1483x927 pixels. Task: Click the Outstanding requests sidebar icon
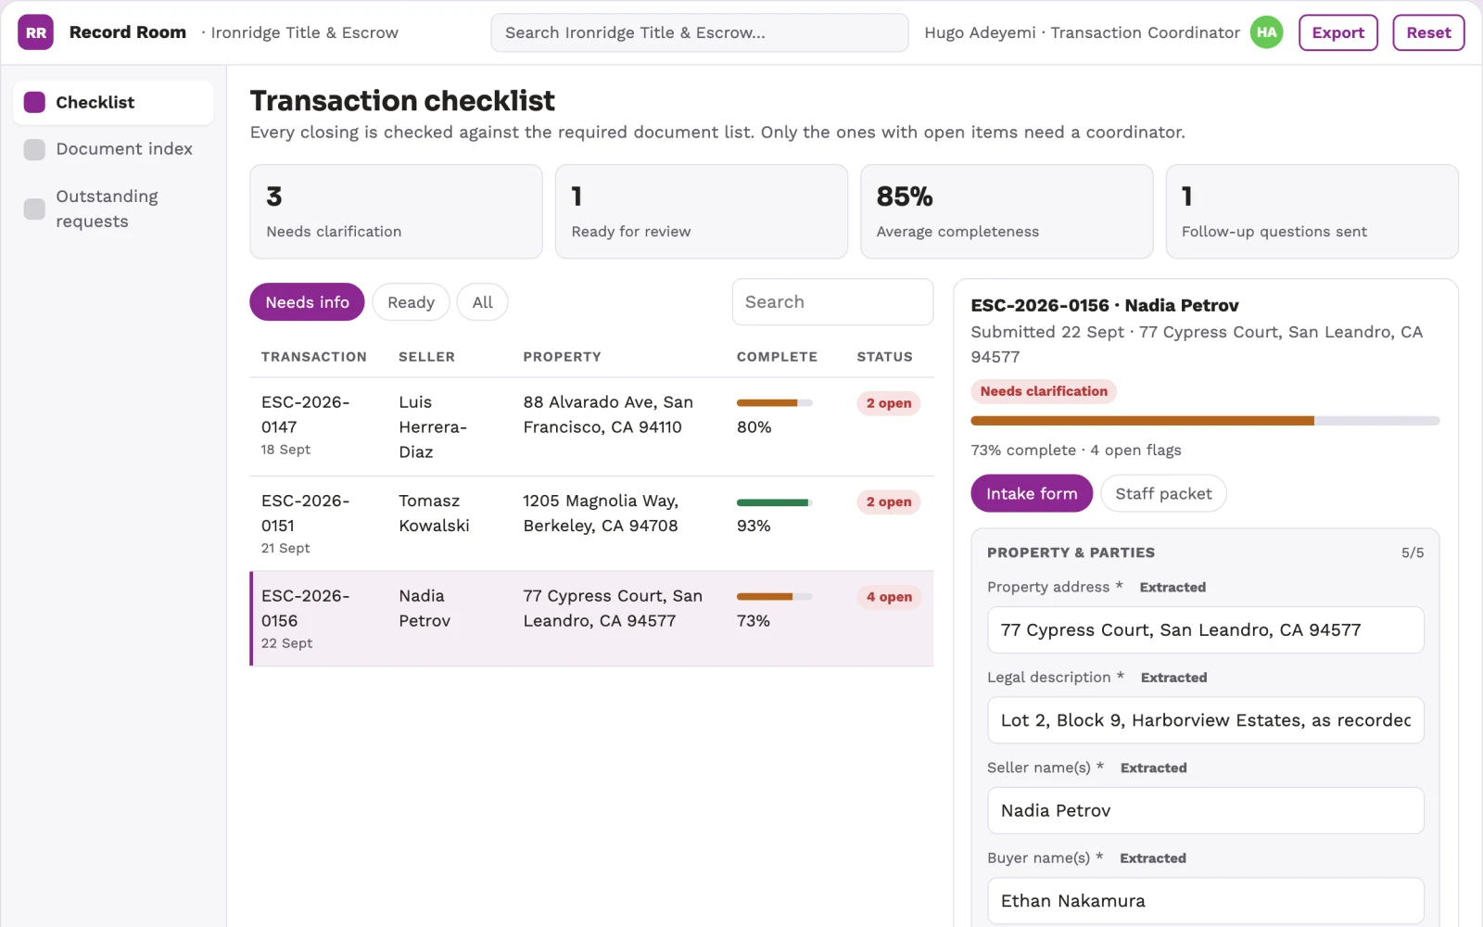34,209
